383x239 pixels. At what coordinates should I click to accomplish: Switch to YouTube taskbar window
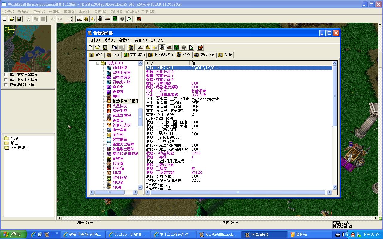(x=128, y=235)
